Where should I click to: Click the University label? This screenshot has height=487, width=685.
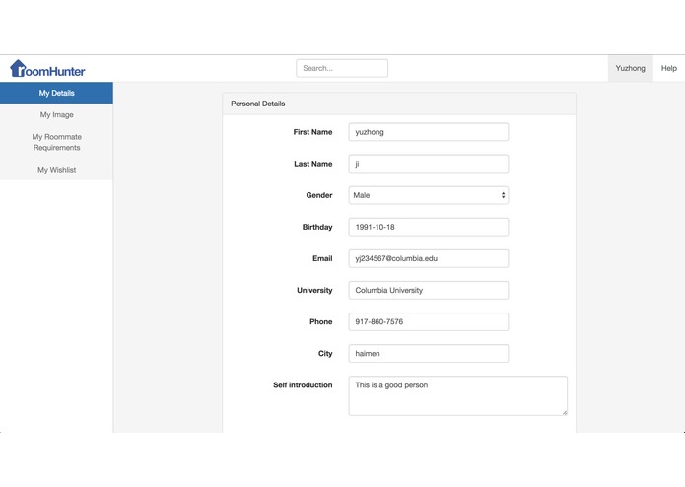point(314,290)
